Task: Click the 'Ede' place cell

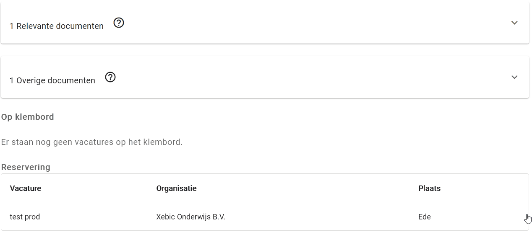Action: [425, 217]
